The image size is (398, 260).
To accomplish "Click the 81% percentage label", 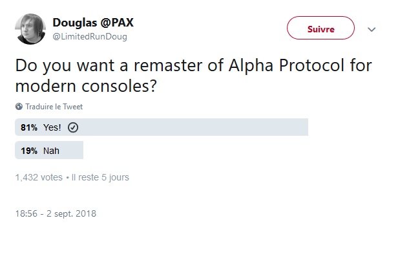I will [x=29, y=127].
